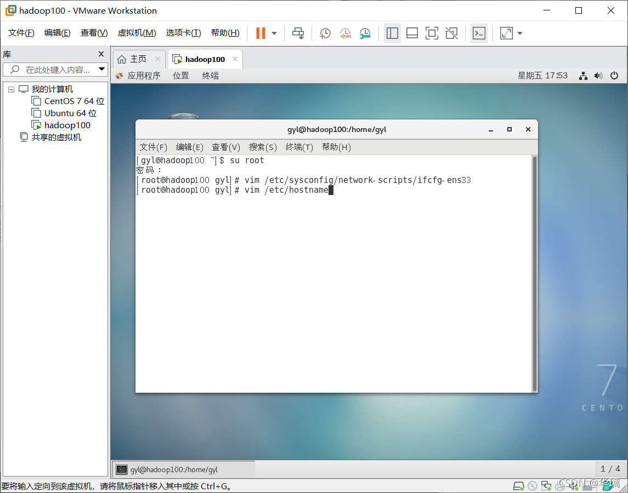This screenshot has height=493, width=628.
Task: Click the stretch guest display icon
Action: click(506, 33)
